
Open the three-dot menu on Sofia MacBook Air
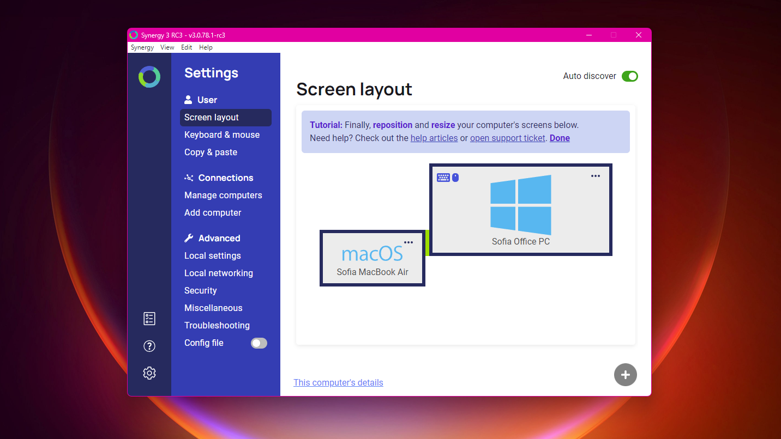click(408, 242)
